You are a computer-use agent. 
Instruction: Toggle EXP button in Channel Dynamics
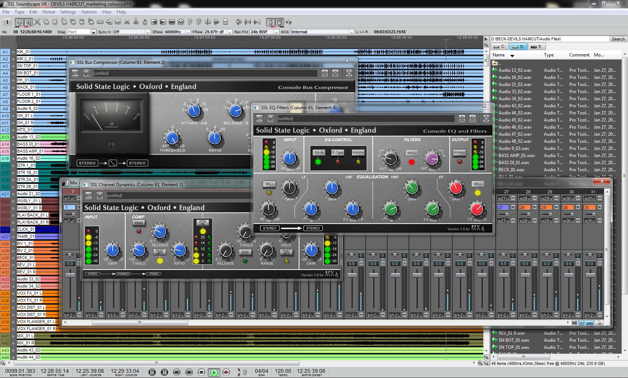click(x=245, y=252)
